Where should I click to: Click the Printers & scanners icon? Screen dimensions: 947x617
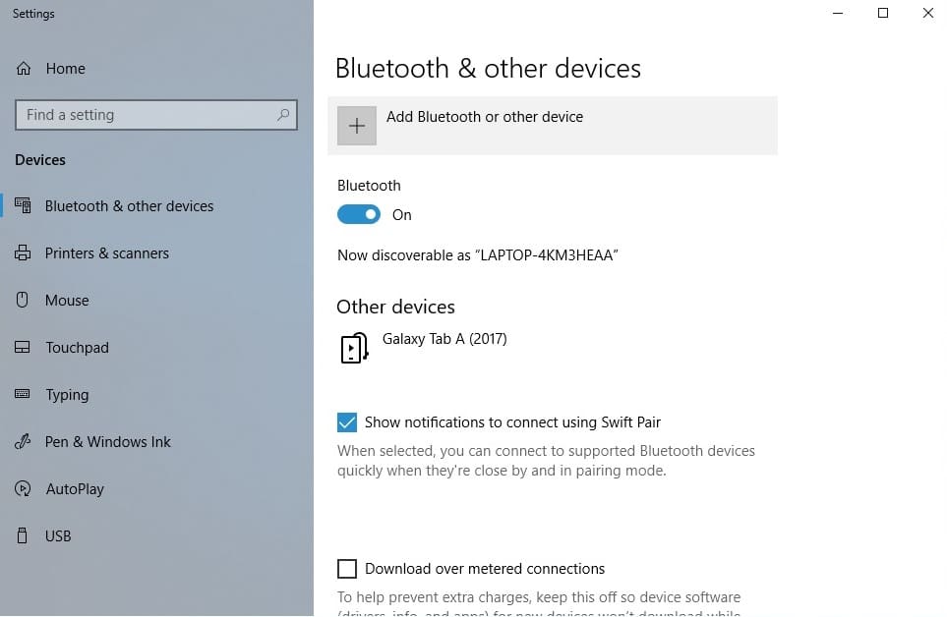tap(24, 253)
